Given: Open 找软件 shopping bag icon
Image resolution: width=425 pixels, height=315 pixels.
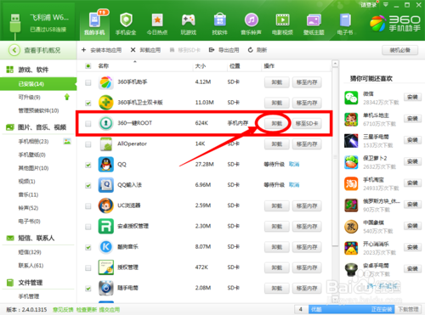Looking at the screenshot, I should pos(220,20).
